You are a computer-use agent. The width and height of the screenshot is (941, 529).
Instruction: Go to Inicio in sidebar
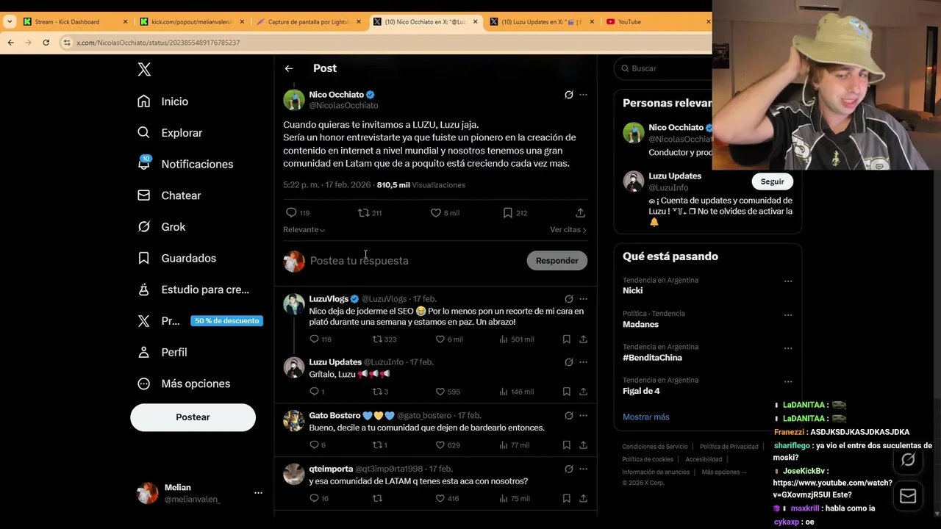click(163, 101)
